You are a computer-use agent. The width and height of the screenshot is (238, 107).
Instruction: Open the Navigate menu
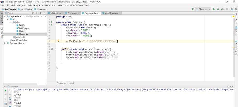pyautogui.click(x=21, y=5)
